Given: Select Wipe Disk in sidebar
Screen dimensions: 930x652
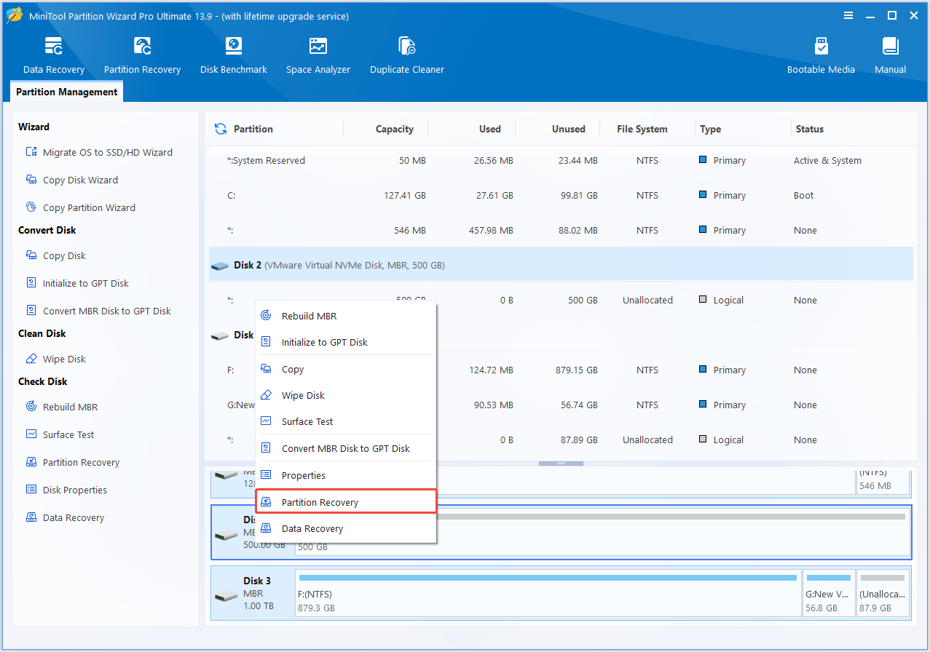Looking at the screenshot, I should [55, 359].
